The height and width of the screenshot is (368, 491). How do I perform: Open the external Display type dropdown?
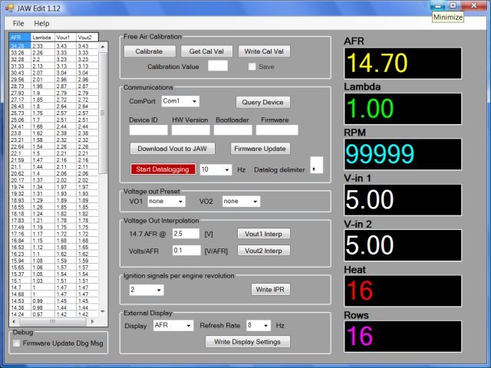click(x=172, y=325)
